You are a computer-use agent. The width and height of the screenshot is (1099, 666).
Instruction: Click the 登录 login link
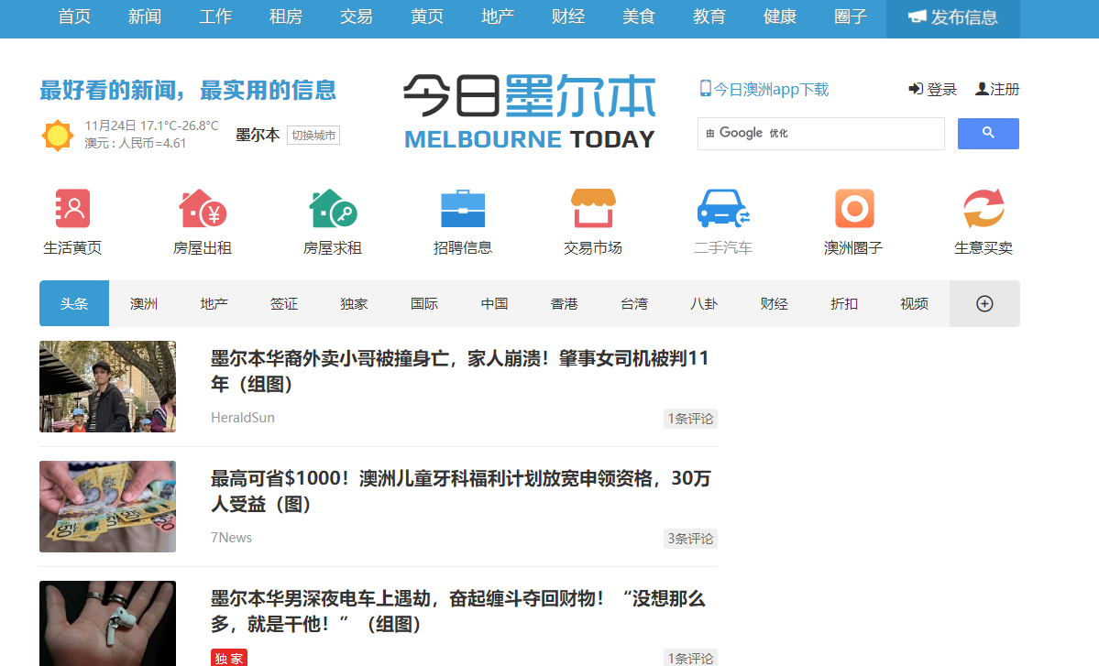[933, 89]
